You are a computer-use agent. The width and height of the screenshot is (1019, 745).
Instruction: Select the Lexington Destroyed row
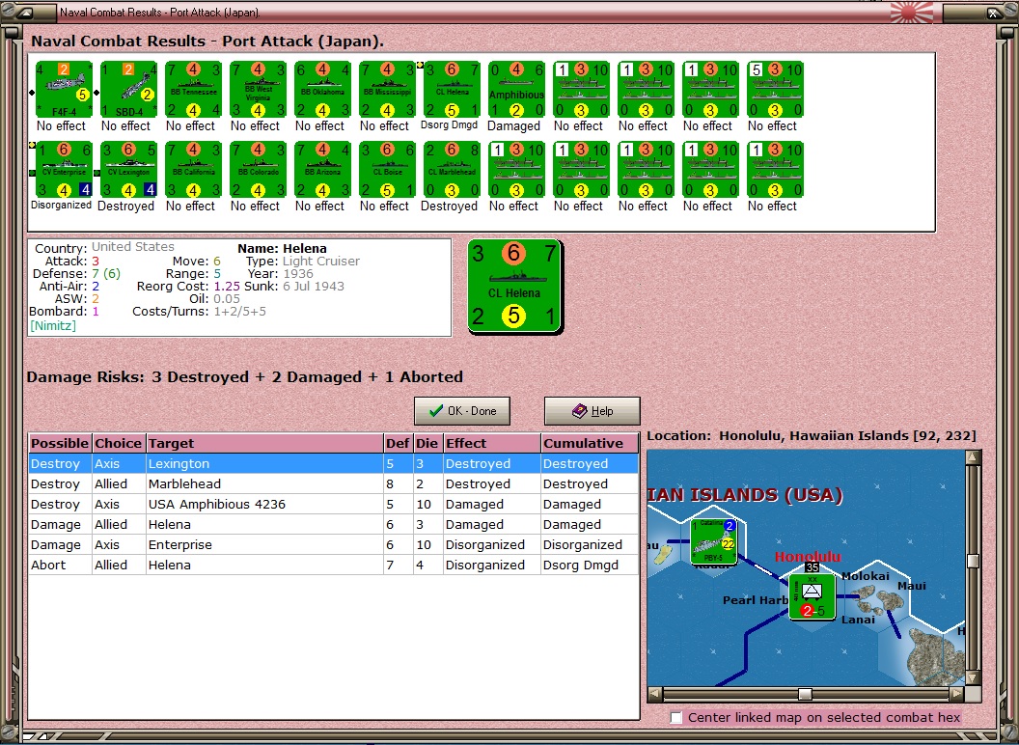(x=333, y=463)
